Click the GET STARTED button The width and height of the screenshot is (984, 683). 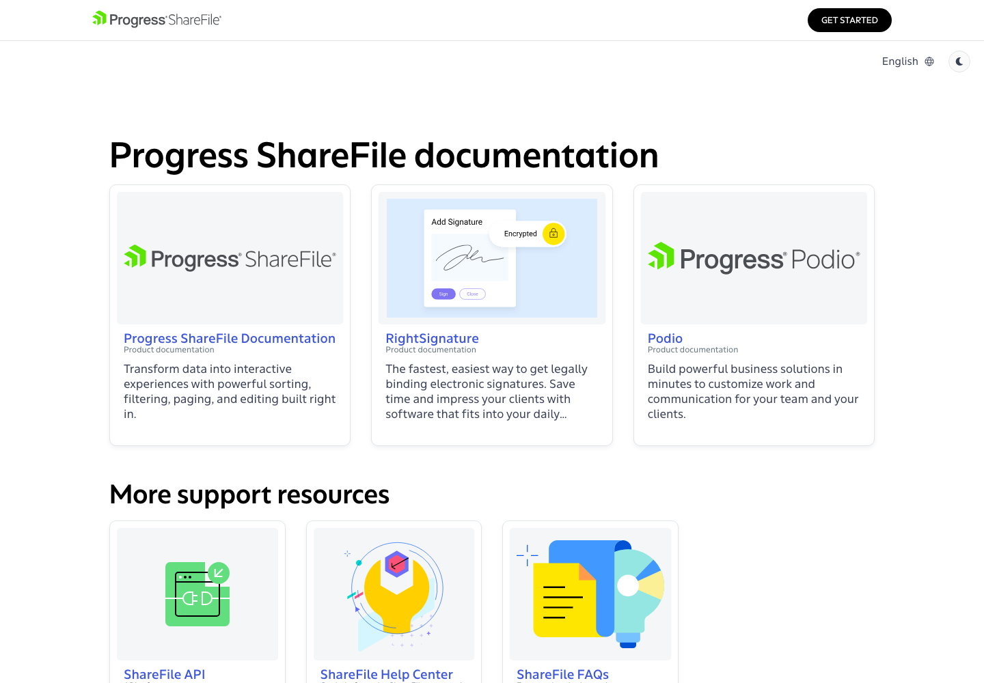pos(849,20)
